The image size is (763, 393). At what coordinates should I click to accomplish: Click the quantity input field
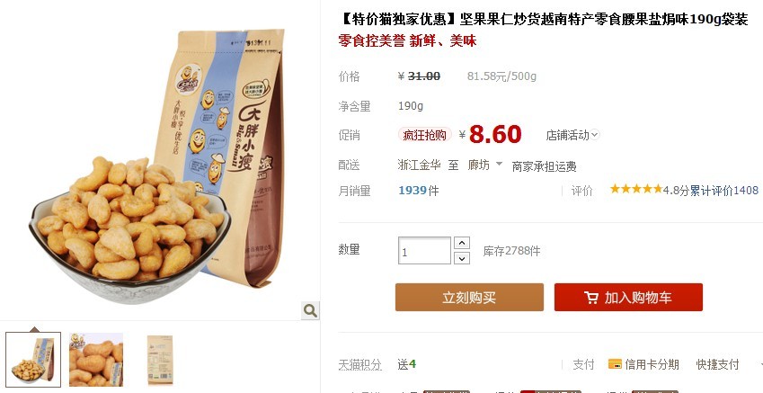[x=424, y=251]
